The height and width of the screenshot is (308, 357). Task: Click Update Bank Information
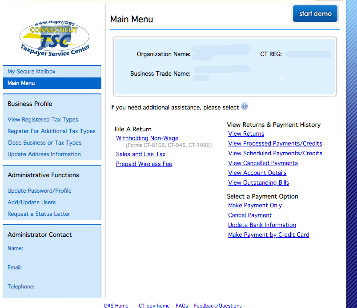(262, 225)
